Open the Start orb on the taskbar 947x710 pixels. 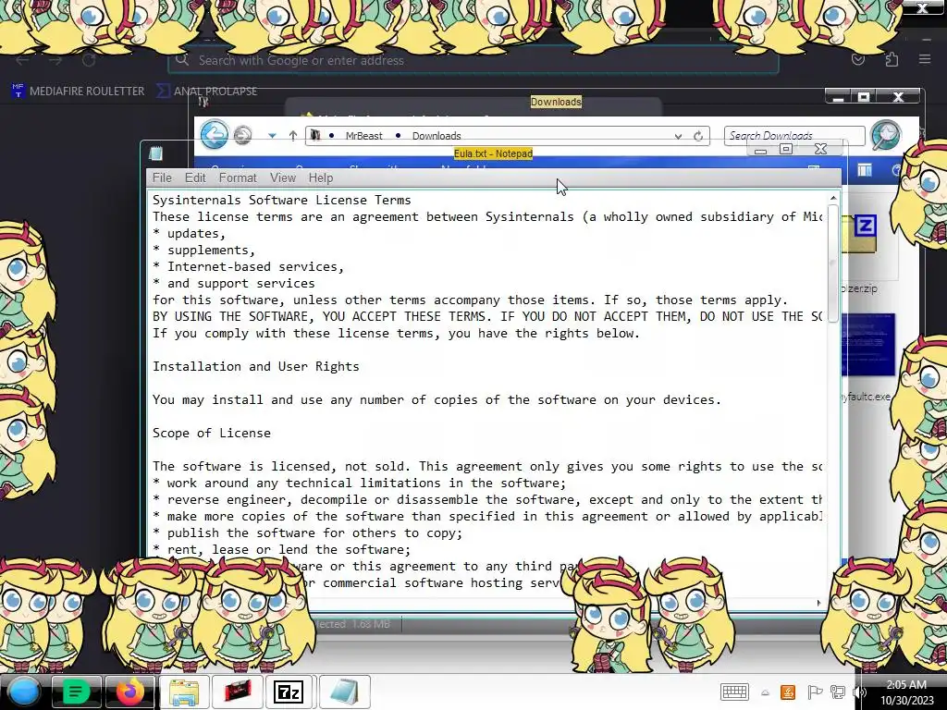(23, 692)
